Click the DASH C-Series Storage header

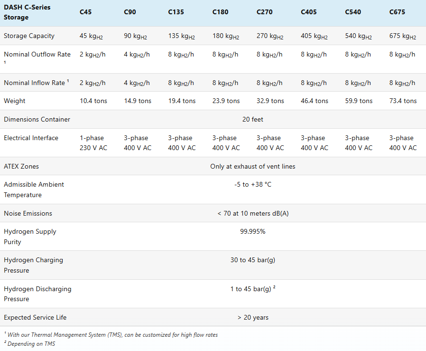pos(27,12)
